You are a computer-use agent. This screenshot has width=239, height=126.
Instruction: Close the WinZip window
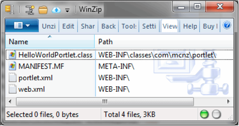(220, 6)
